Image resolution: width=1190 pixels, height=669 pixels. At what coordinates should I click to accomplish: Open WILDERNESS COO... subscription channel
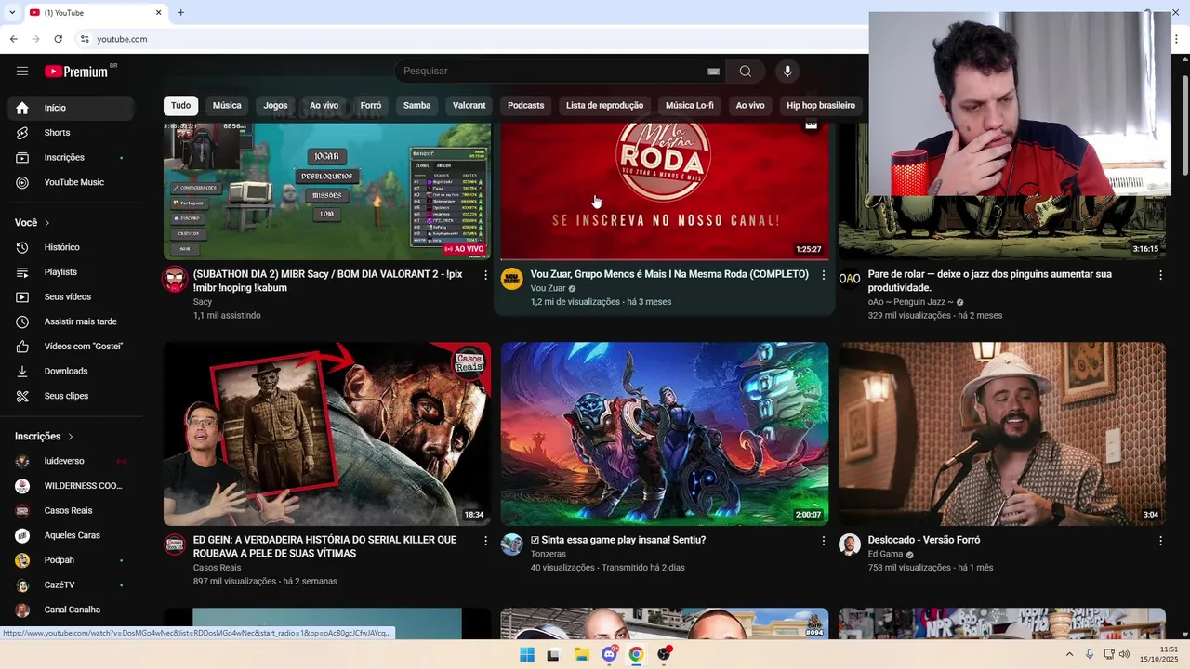point(71,486)
